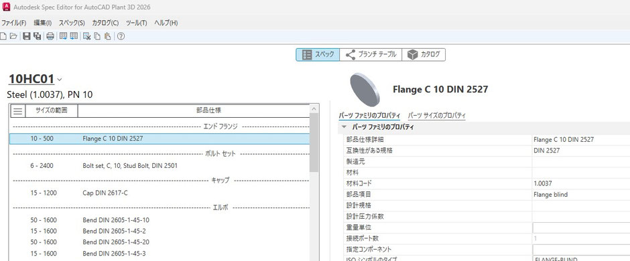The width and height of the screenshot is (630, 261).
Task: Select Bend DIN 2605-1-45-10 row
Action: click(x=160, y=220)
